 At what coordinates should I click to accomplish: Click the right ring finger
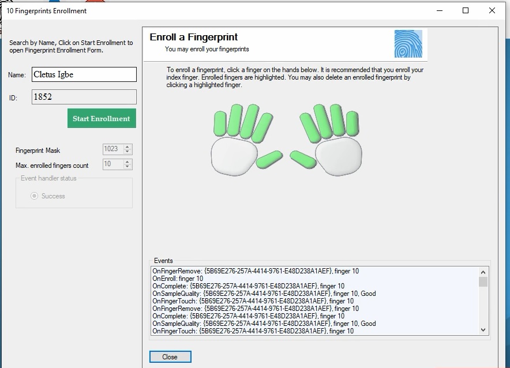[x=336, y=121]
